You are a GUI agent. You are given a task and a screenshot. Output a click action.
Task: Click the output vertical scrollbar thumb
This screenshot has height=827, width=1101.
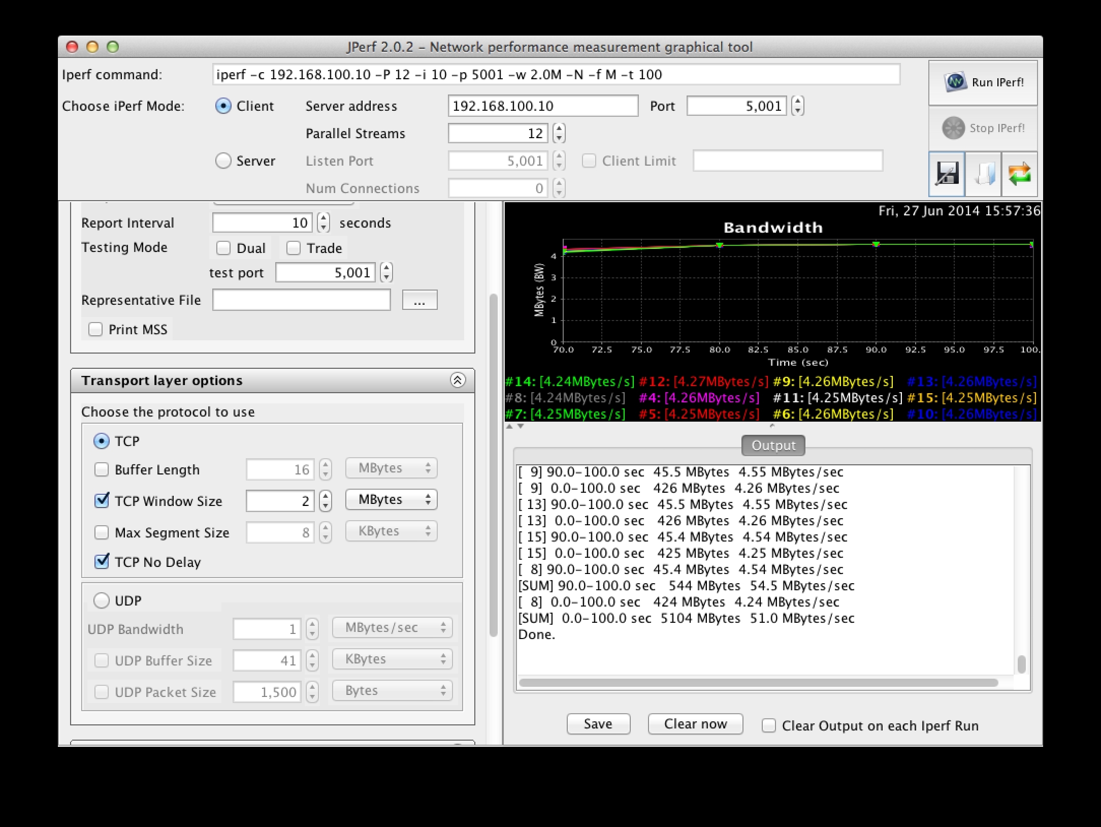click(x=1021, y=663)
